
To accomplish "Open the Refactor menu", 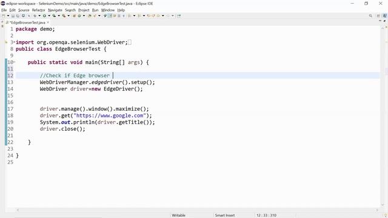I will tap(39, 10).
